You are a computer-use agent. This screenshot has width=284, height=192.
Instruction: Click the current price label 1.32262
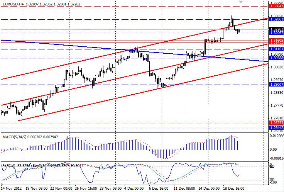(x=276, y=29)
